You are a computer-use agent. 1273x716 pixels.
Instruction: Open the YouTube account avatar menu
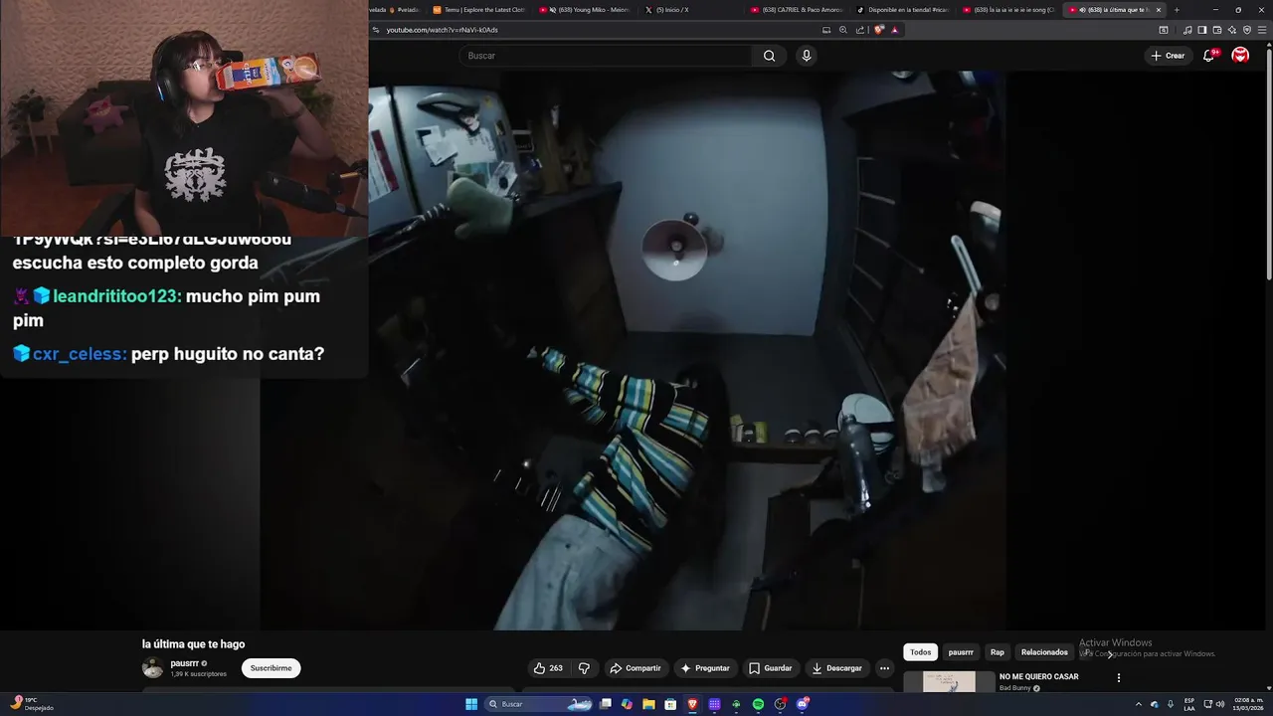tap(1240, 56)
